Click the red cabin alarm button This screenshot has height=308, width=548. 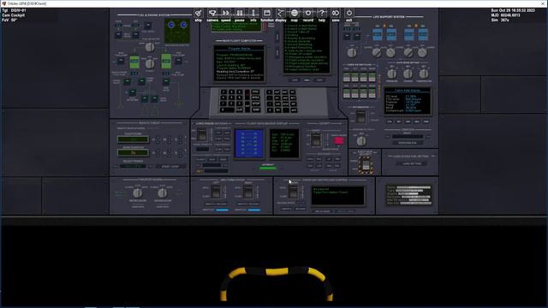click(338, 140)
